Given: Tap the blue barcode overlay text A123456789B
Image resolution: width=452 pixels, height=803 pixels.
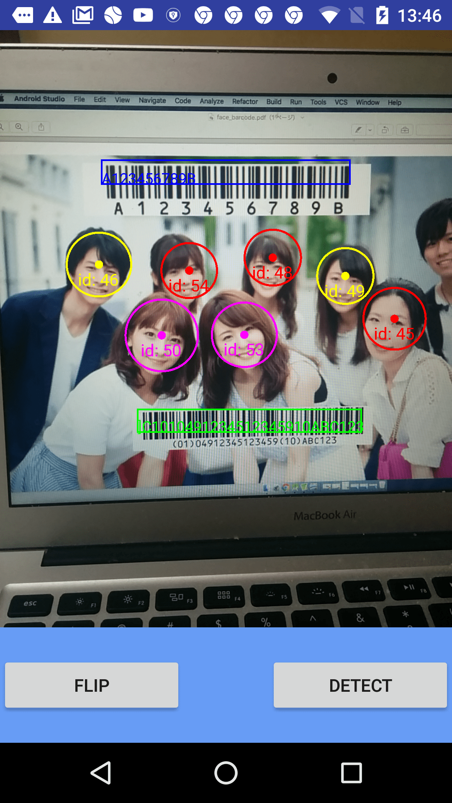Looking at the screenshot, I should coord(149,179).
